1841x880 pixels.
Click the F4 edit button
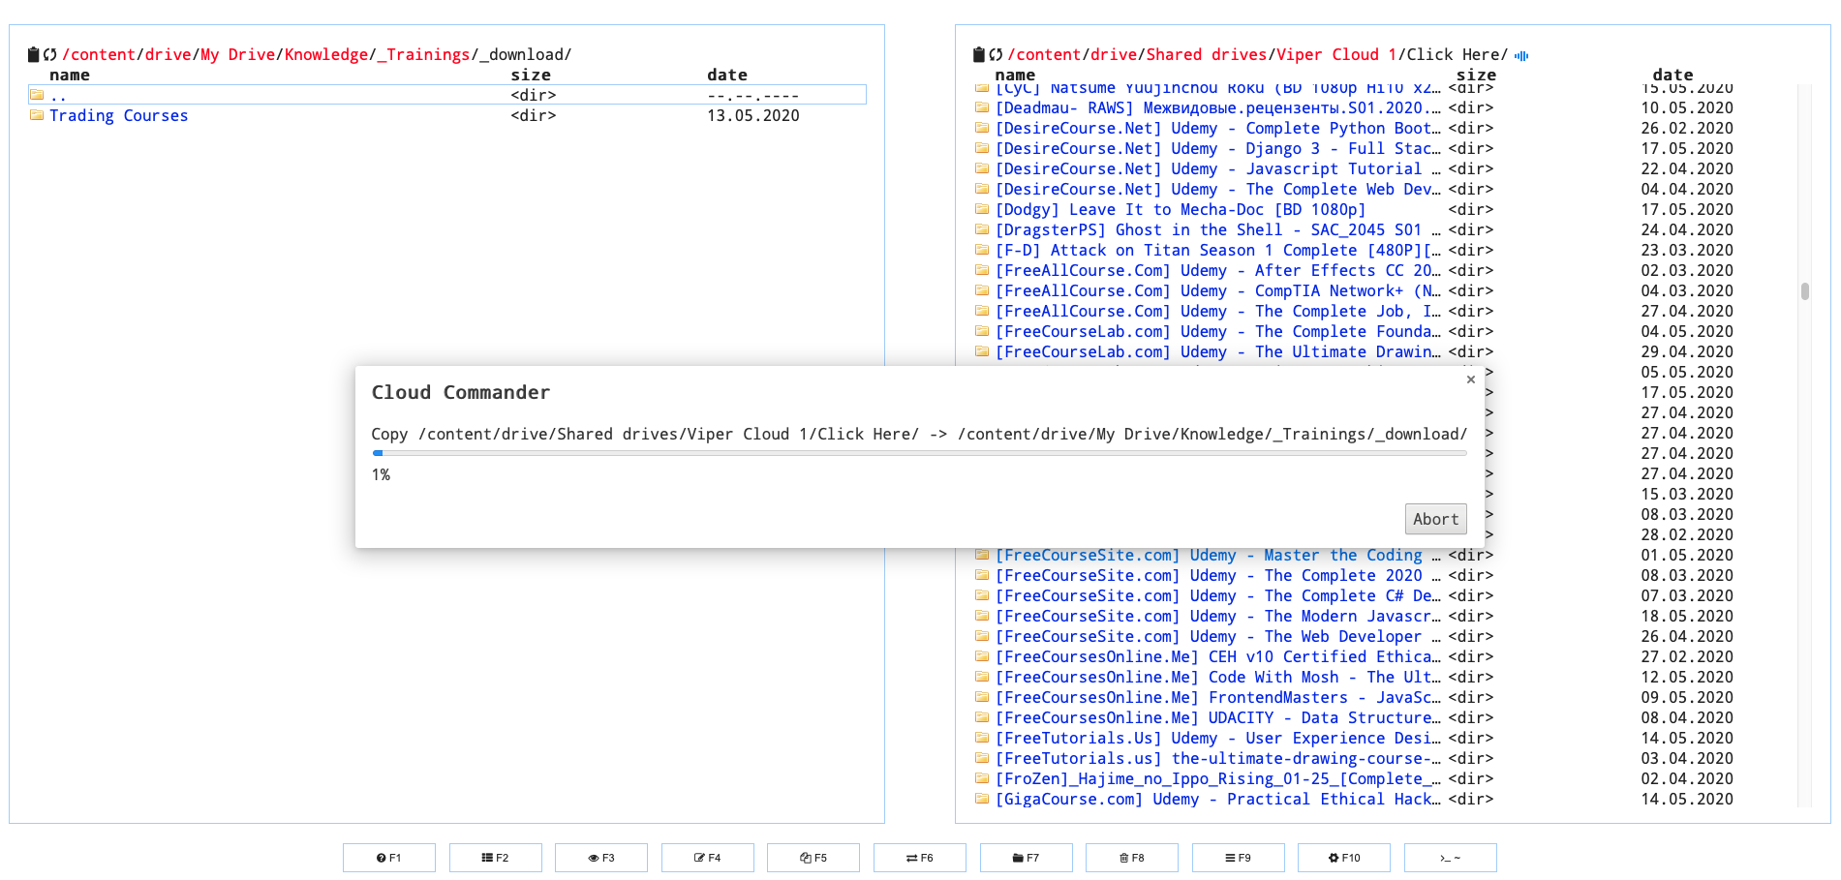[707, 858]
